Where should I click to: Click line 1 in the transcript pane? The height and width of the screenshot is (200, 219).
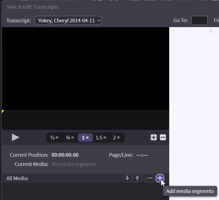(211, 31)
